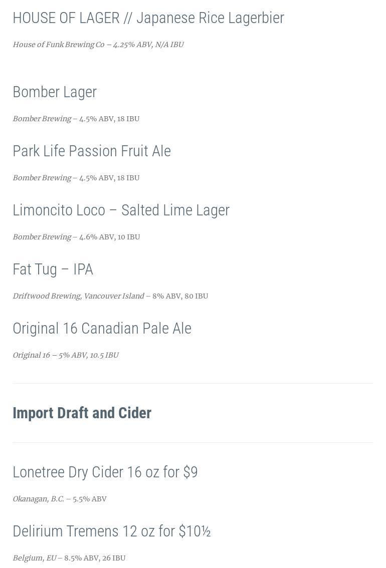
Task: Click the Belgium, EU origin text
Action: [34, 558]
